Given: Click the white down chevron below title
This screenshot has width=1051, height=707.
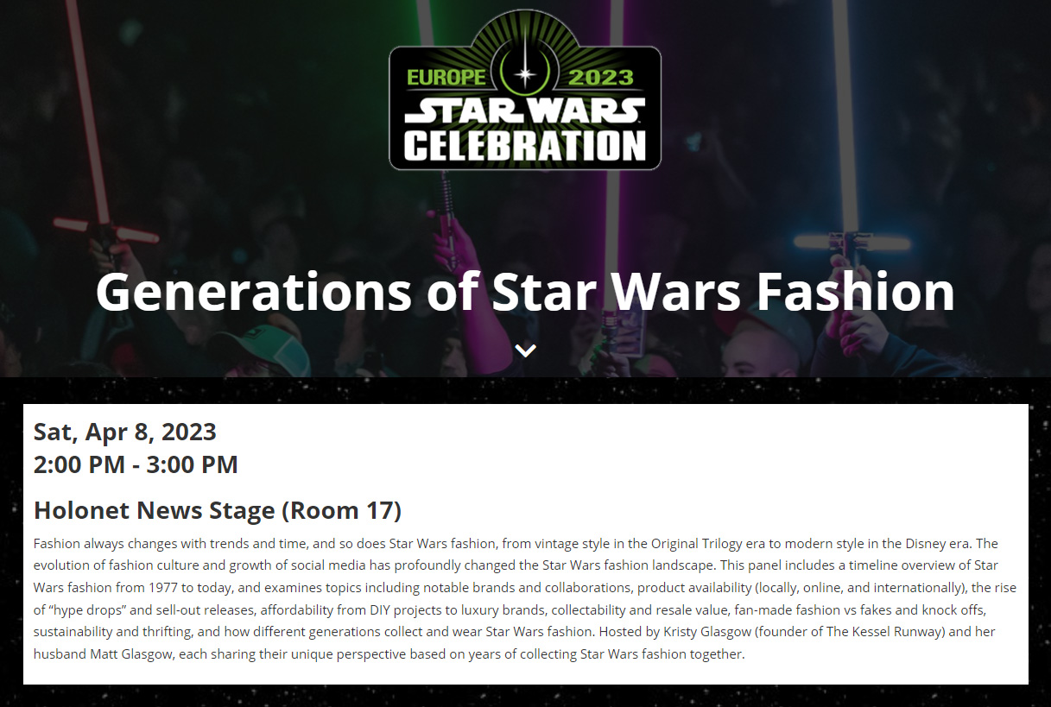Looking at the screenshot, I should click(525, 350).
